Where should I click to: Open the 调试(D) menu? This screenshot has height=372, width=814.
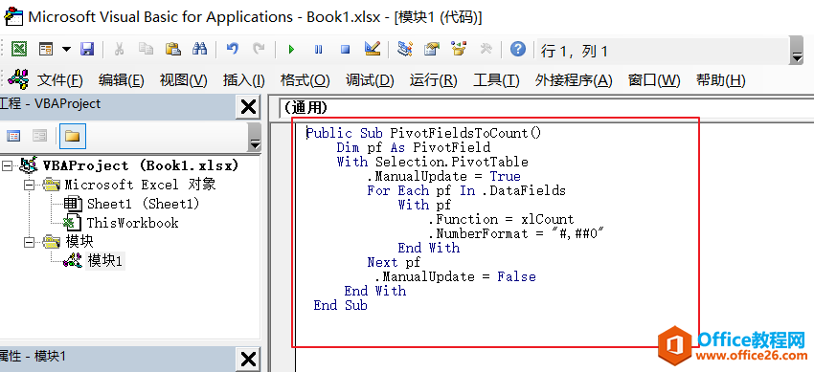click(x=370, y=80)
